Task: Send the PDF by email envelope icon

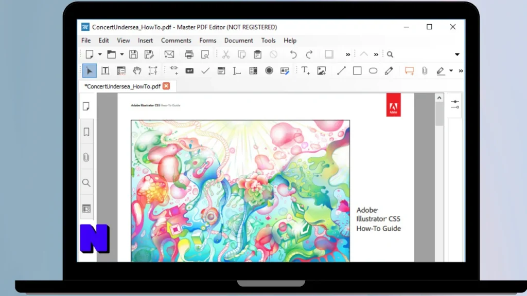Action: point(169,54)
